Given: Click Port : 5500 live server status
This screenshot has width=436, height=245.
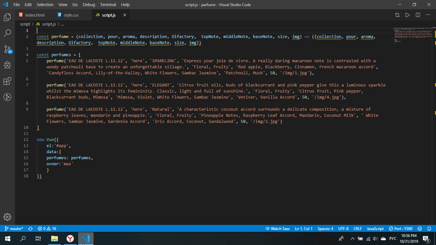Looking at the screenshot, I should [401, 229].
